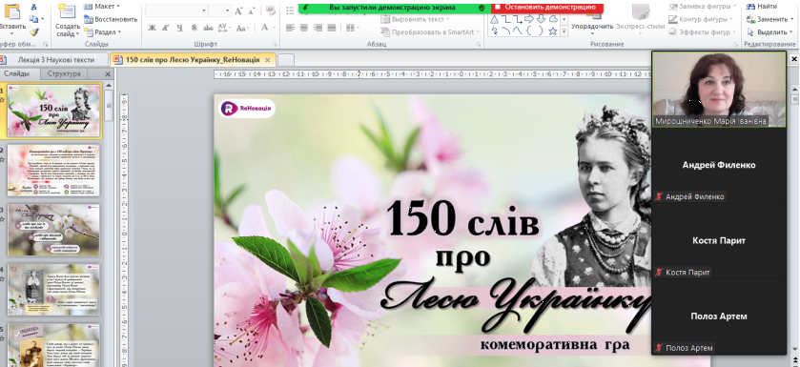Select the cloud shape icon

[x=553, y=19]
